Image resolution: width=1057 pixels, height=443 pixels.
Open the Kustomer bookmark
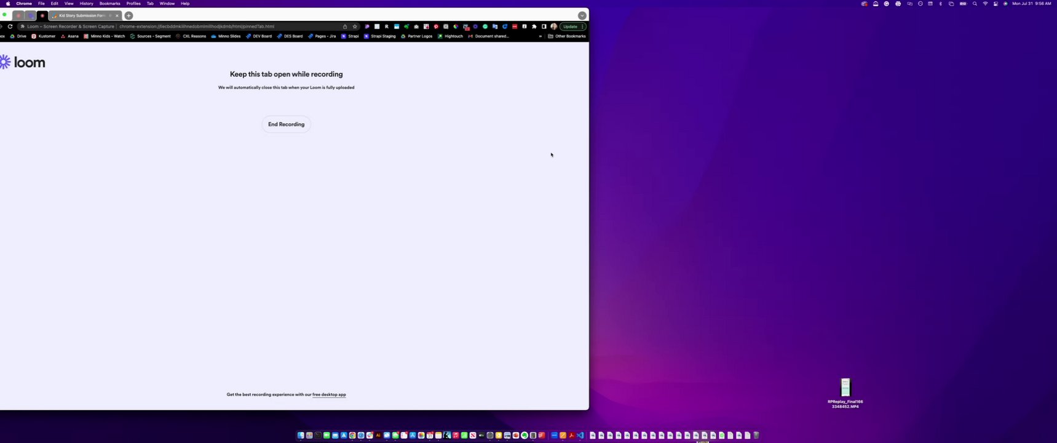44,36
